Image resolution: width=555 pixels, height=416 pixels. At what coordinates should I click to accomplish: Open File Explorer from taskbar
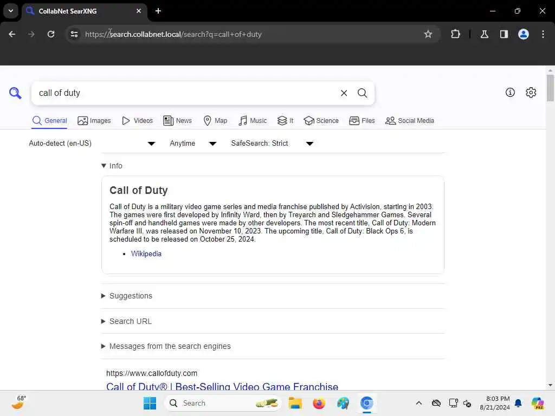(x=295, y=403)
